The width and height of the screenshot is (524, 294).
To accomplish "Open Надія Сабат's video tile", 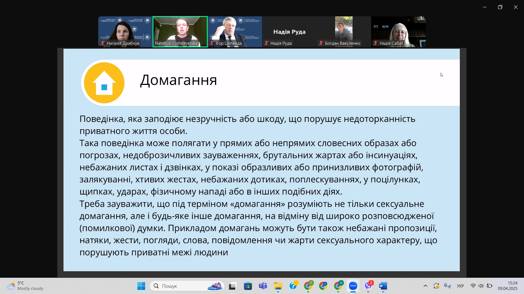I will (398, 30).
